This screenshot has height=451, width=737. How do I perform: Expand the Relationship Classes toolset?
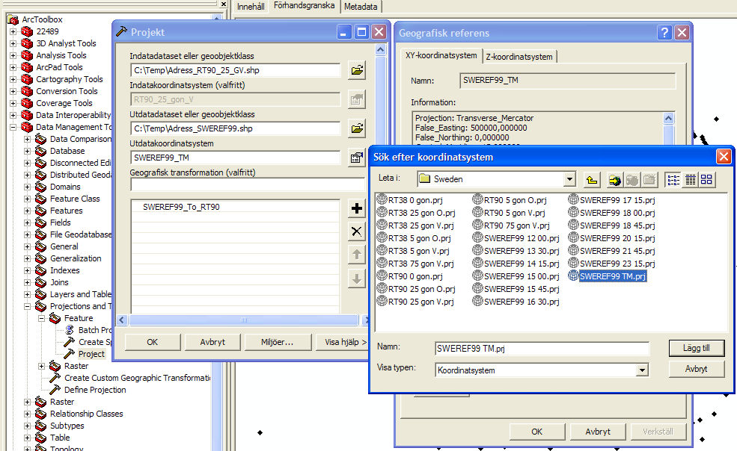coord(27,414)
